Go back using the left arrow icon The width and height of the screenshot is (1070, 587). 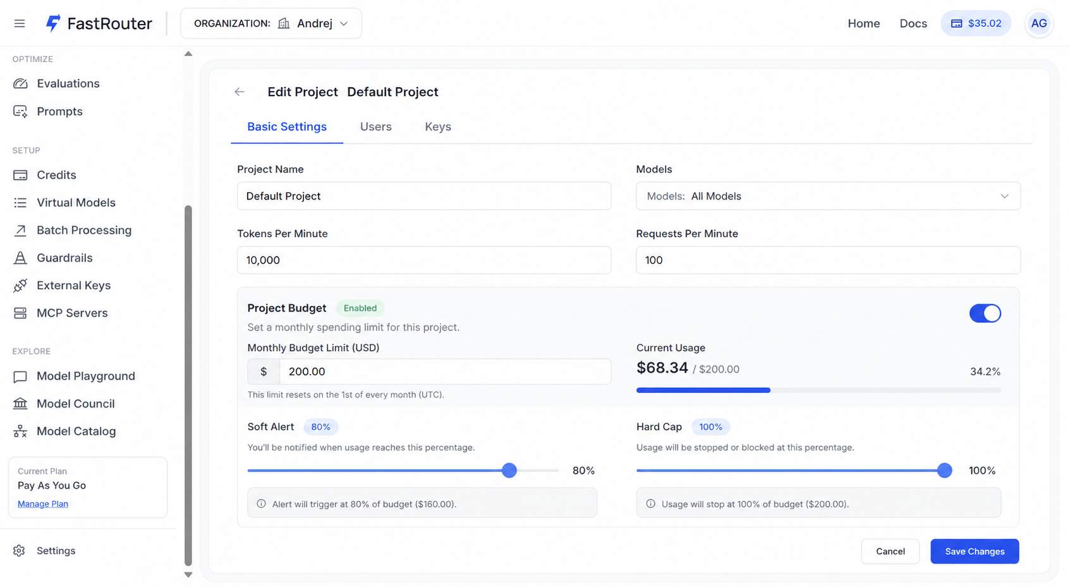(x=240, y=92)
